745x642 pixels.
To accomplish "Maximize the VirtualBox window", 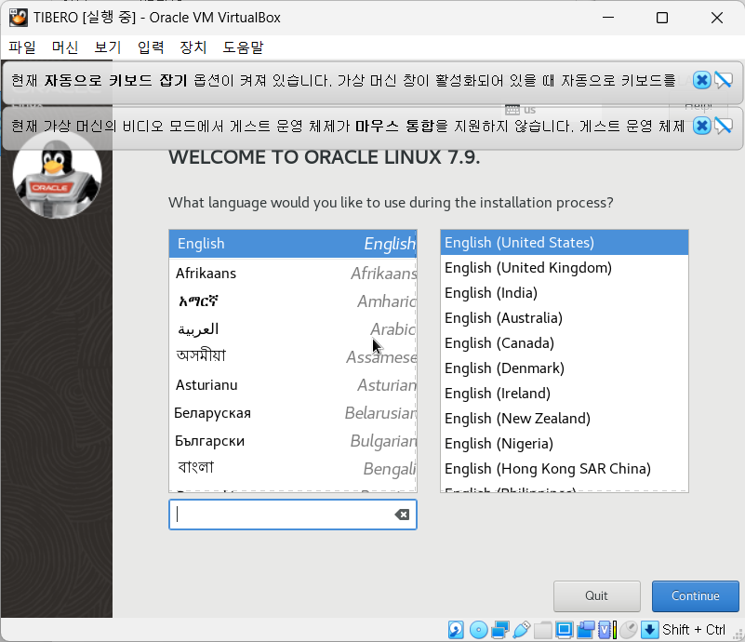I will [x=662, y=18].
